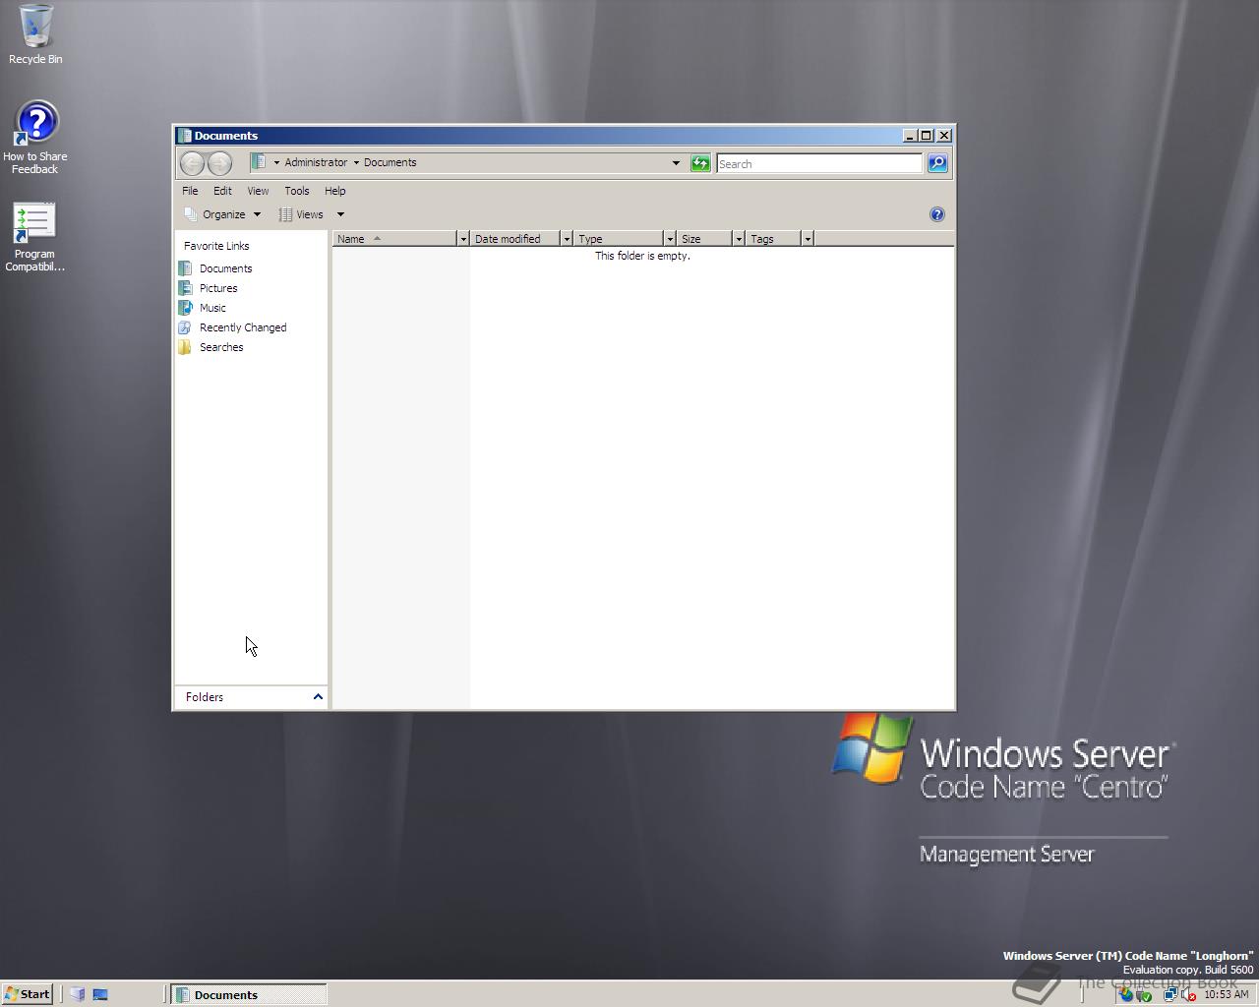Screen dimensions: 1259x1007
Task: Expand the arrow before Documents breadcrumb
Action: pos(356,162)
